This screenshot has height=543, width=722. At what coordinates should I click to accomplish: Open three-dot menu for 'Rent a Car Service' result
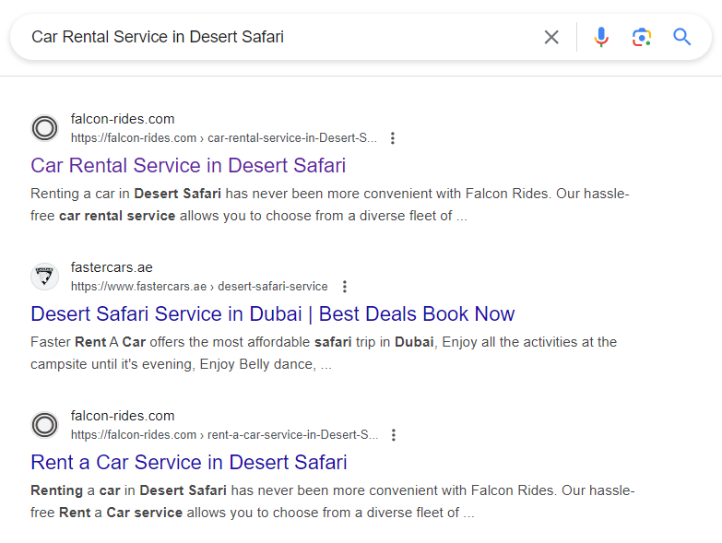coord(393,435)
